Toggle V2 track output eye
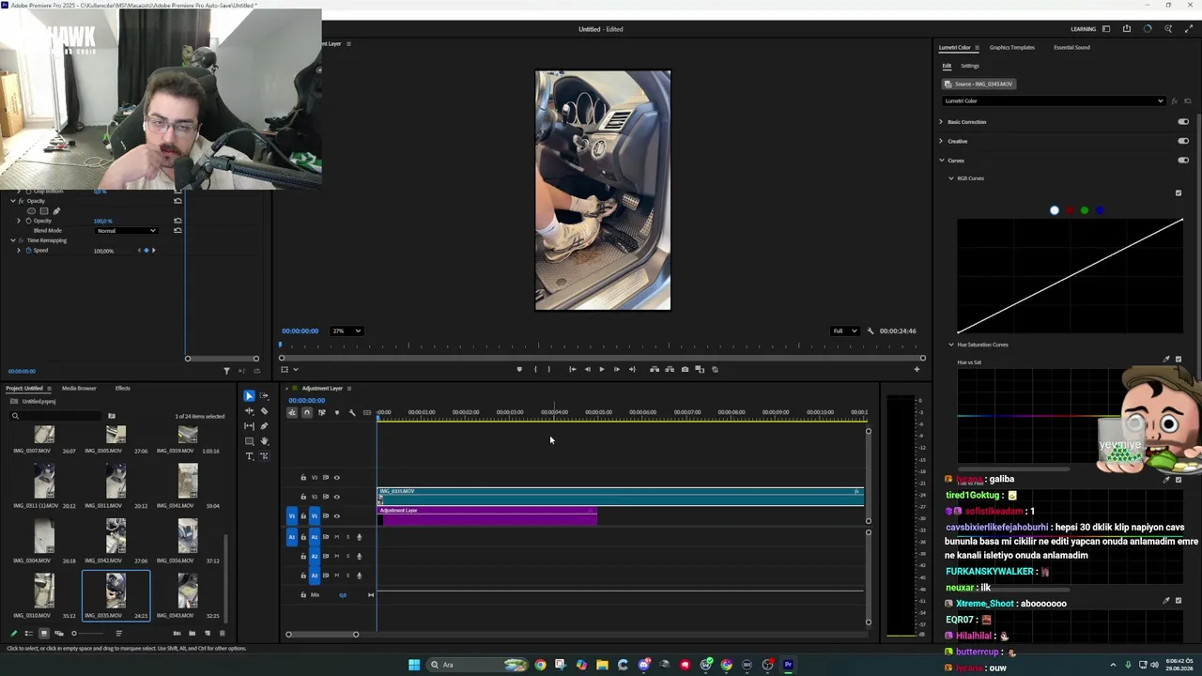Screen dimensions: 1202x676 (337, 497)
